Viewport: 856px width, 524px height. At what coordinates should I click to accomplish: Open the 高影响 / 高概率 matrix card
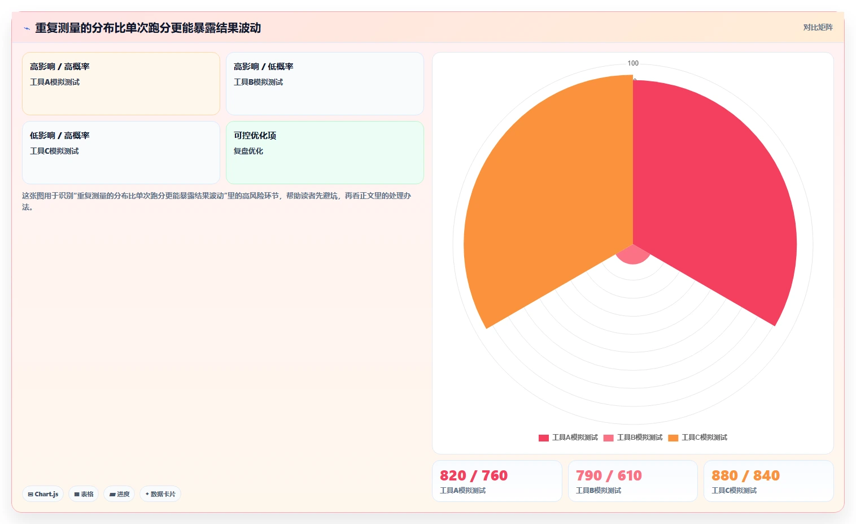point(121,84)
